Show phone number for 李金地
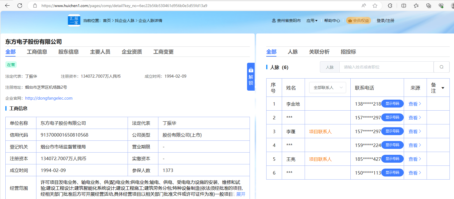Viewport: 454px width, 199px height. point(392,104)
